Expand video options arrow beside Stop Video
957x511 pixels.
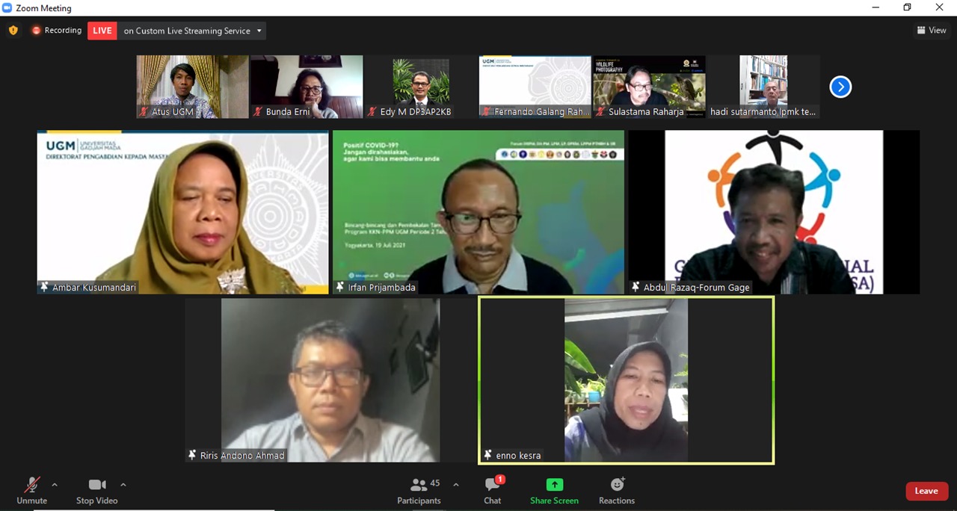123,484
